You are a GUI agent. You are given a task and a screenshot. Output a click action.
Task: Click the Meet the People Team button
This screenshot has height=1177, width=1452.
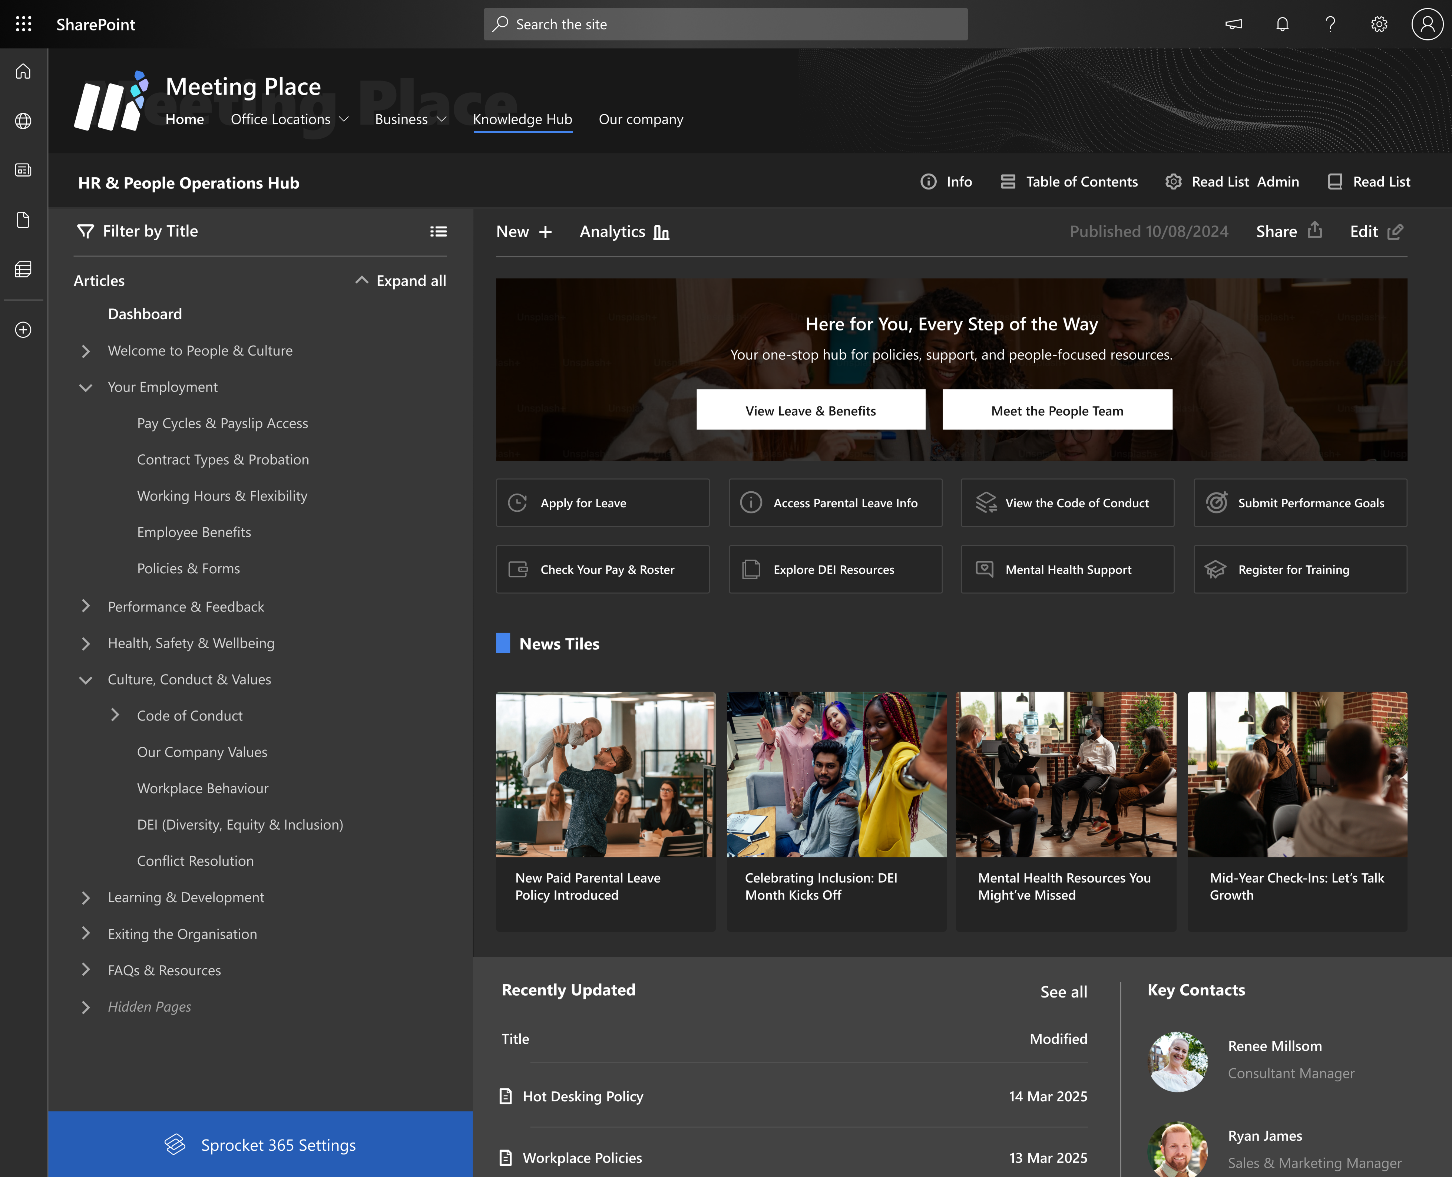1057,409
